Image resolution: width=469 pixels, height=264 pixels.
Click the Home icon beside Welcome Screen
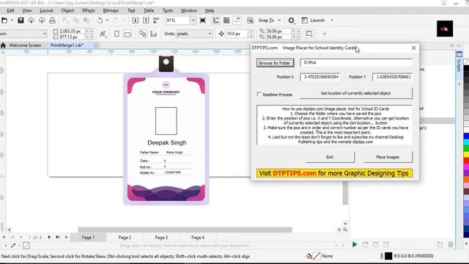(3, 45)
